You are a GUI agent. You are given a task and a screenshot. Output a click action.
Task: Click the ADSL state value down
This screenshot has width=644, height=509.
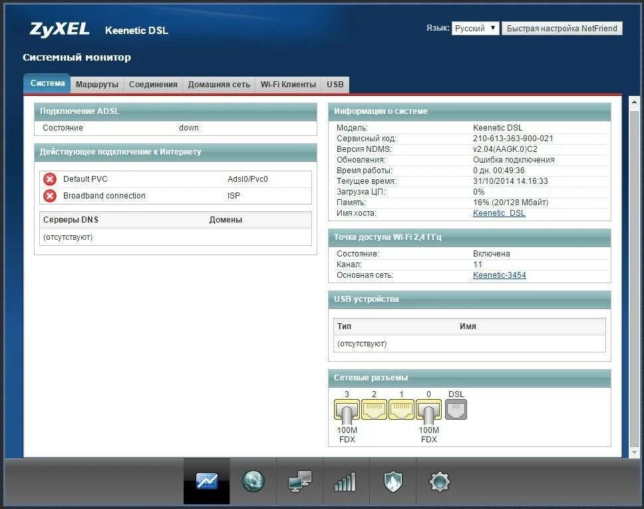[x=188, y=128]
